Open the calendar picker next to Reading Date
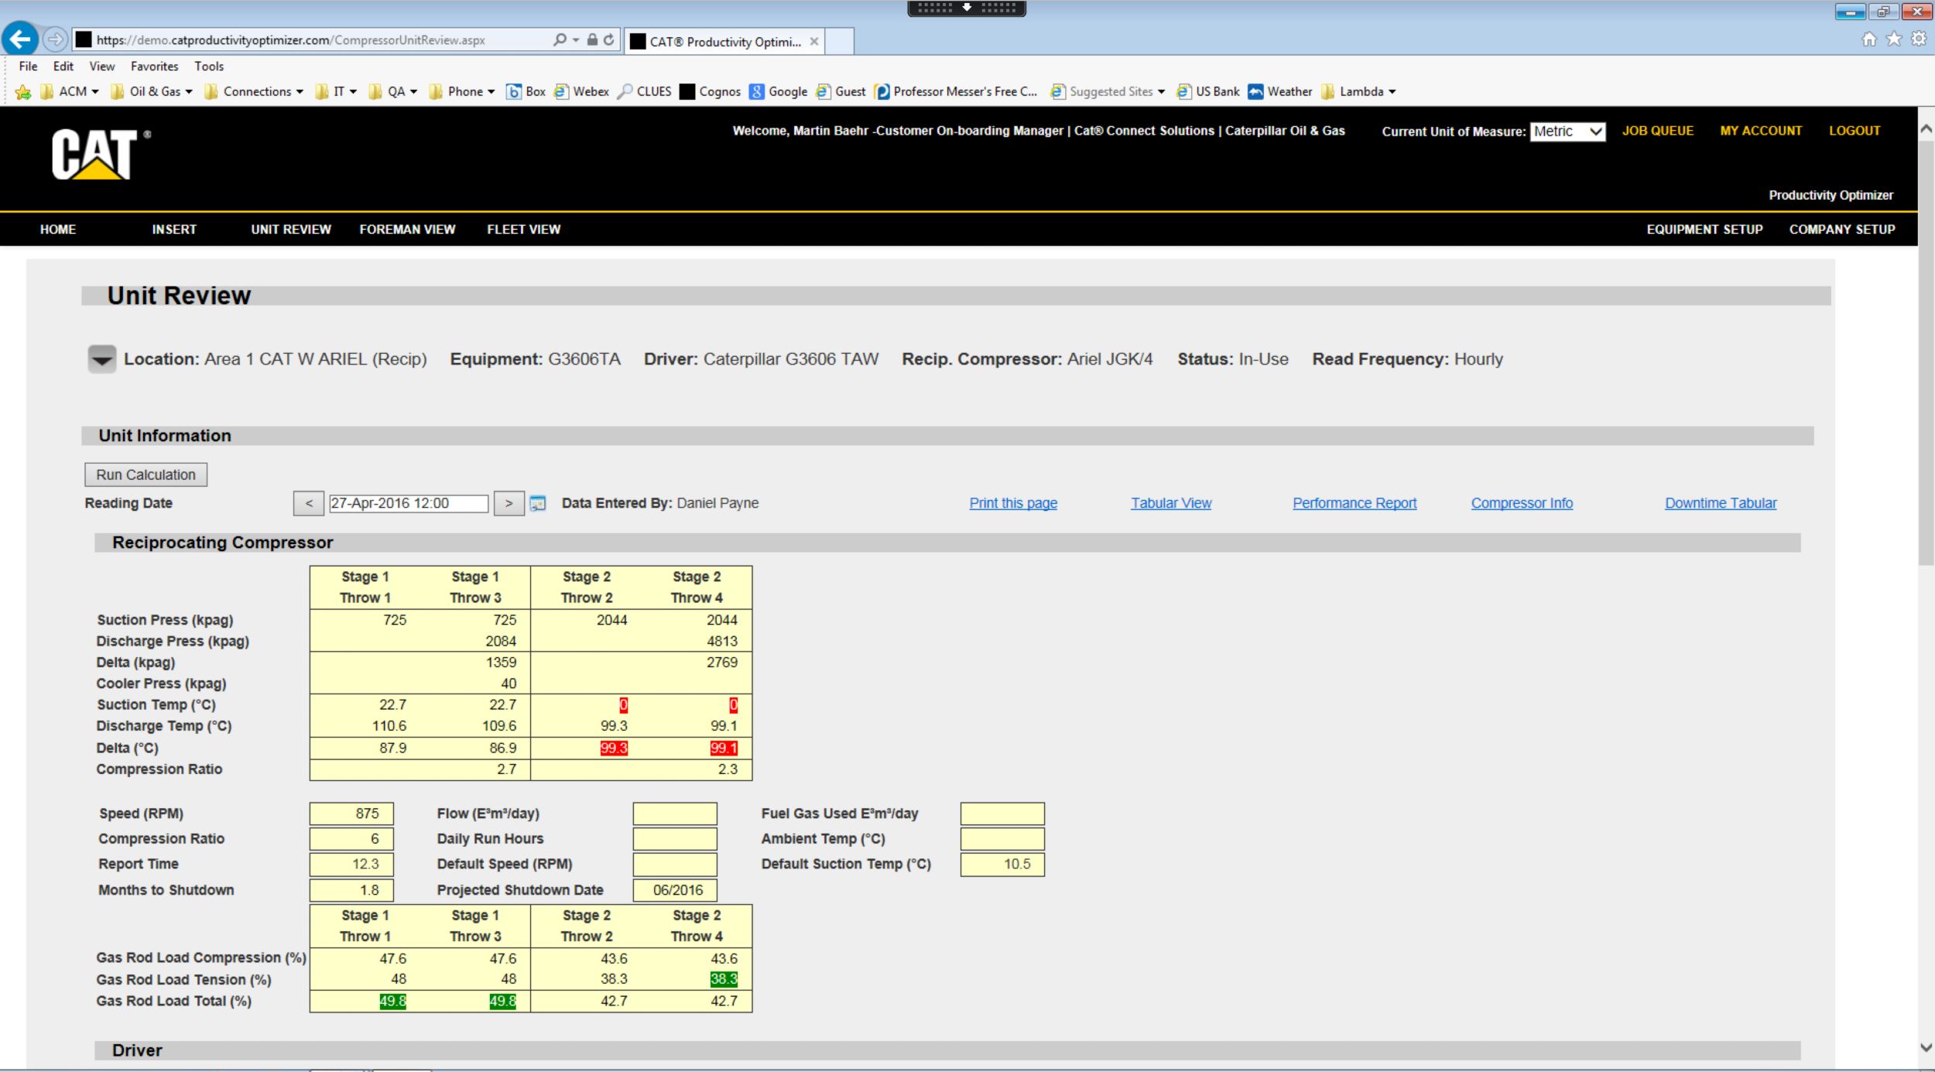Image resolution: width=1935 pixels, height=1072 pixels. click(538, 504)
